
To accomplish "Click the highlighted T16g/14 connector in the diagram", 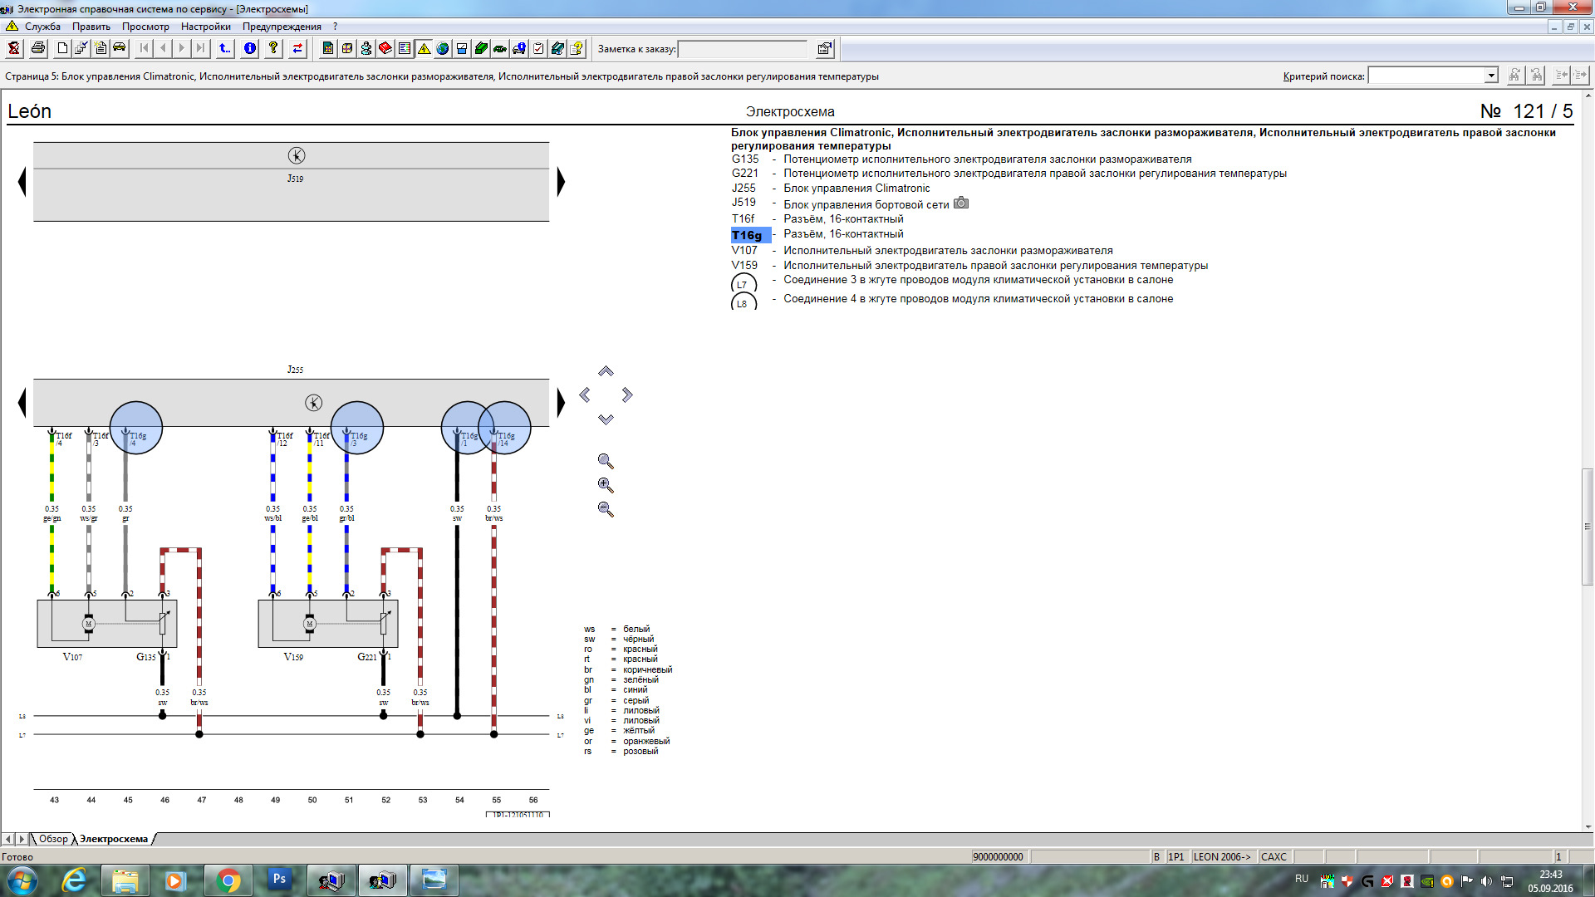I will [504, 428].
